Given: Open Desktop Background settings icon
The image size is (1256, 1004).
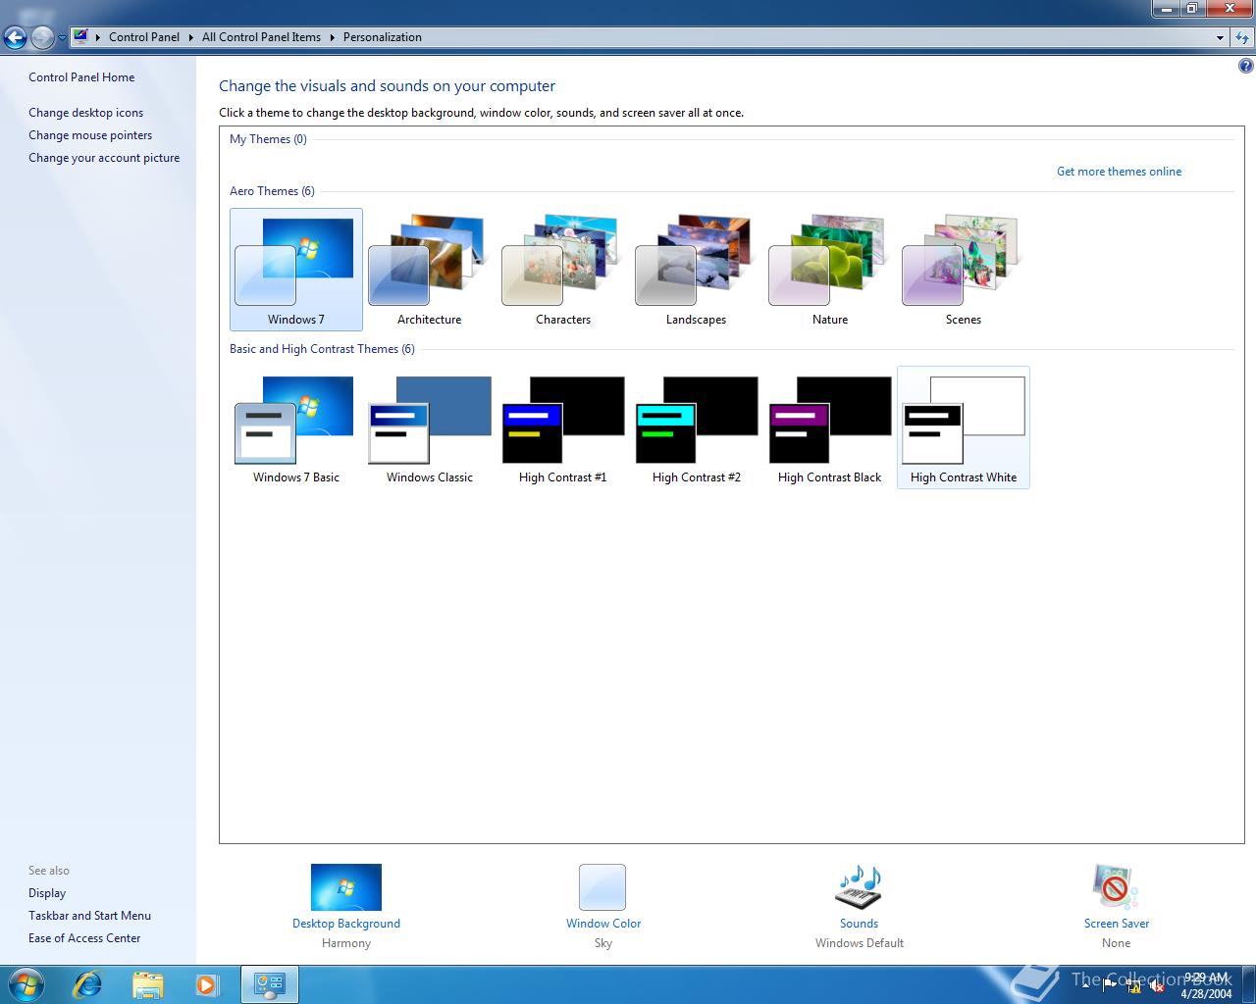Looking at the screenshot, I should (x=346, y=887).
